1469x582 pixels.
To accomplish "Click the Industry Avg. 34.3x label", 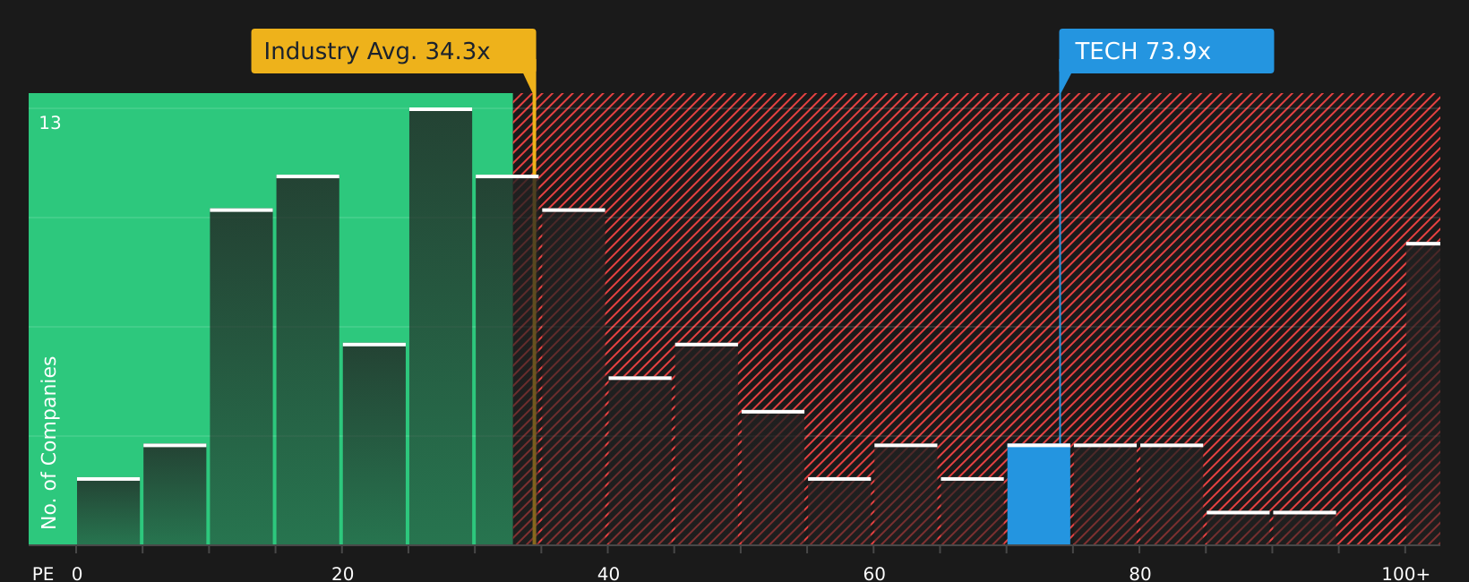I will (393, 51).
